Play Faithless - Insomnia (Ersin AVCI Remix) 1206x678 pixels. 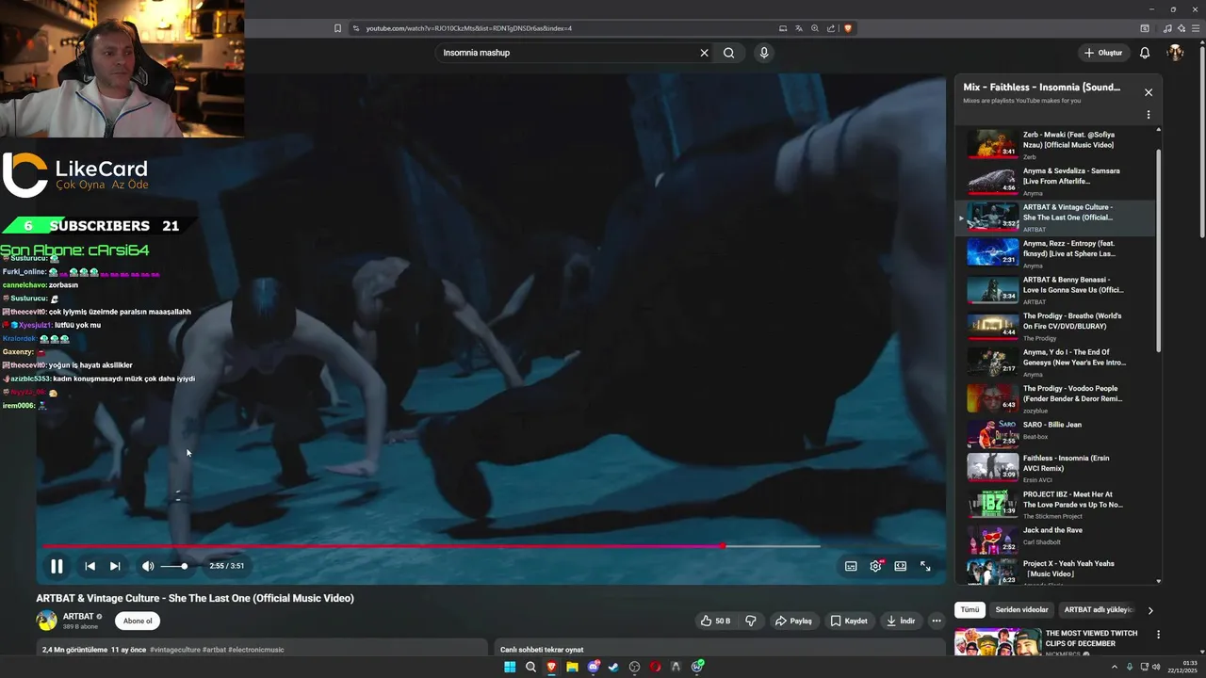point(1055,469)
